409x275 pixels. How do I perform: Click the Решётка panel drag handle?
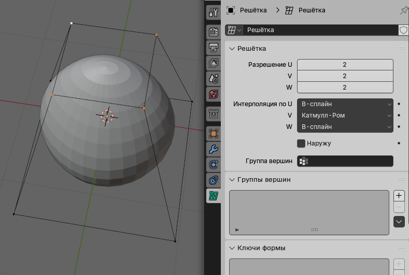(402, 48)
